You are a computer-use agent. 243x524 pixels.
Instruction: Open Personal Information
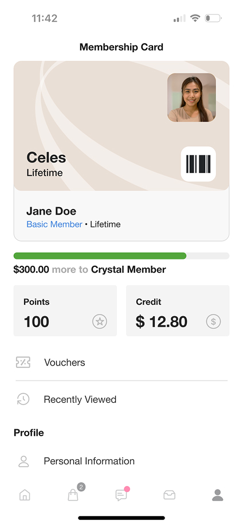click(x=121, y=461)
